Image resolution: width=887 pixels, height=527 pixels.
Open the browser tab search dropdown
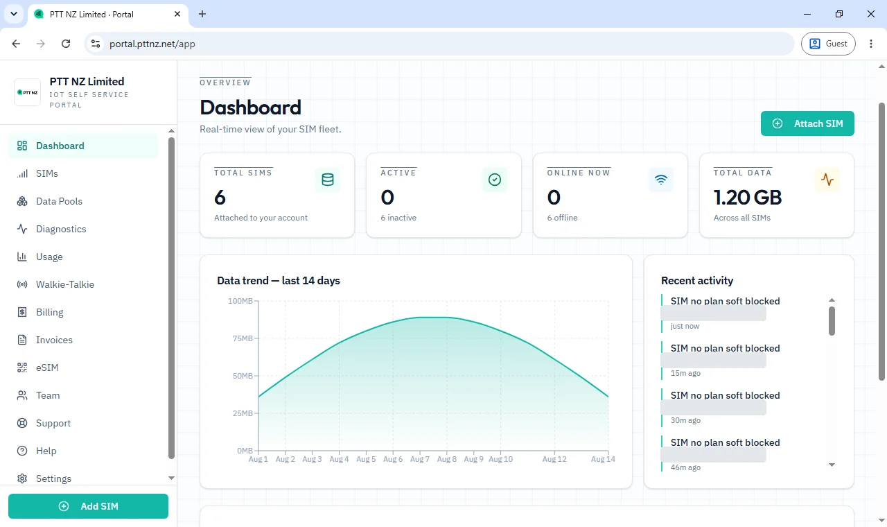pos(13,14)
